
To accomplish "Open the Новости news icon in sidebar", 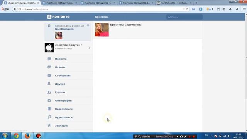I will [49, 59].
